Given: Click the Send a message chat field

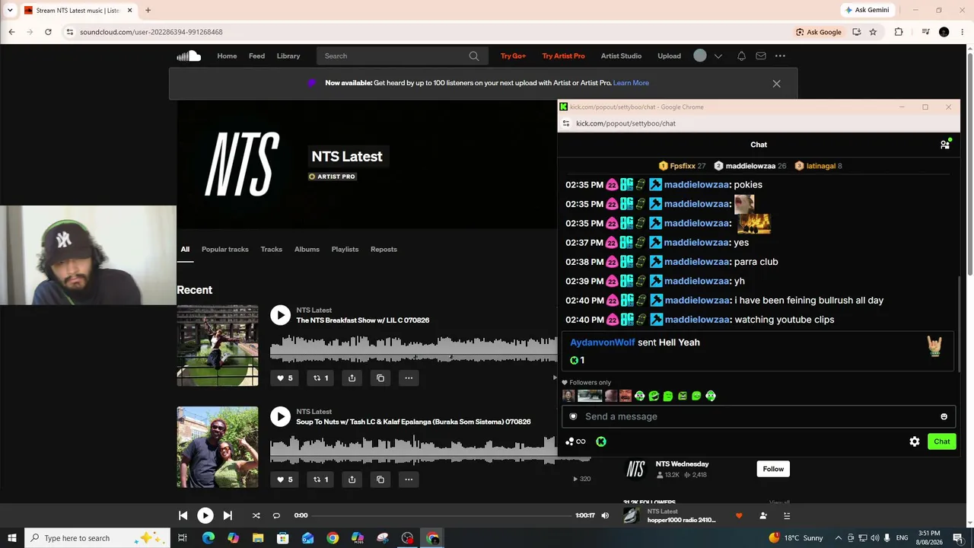Looking at the screenshot, I should coord(759,416).
